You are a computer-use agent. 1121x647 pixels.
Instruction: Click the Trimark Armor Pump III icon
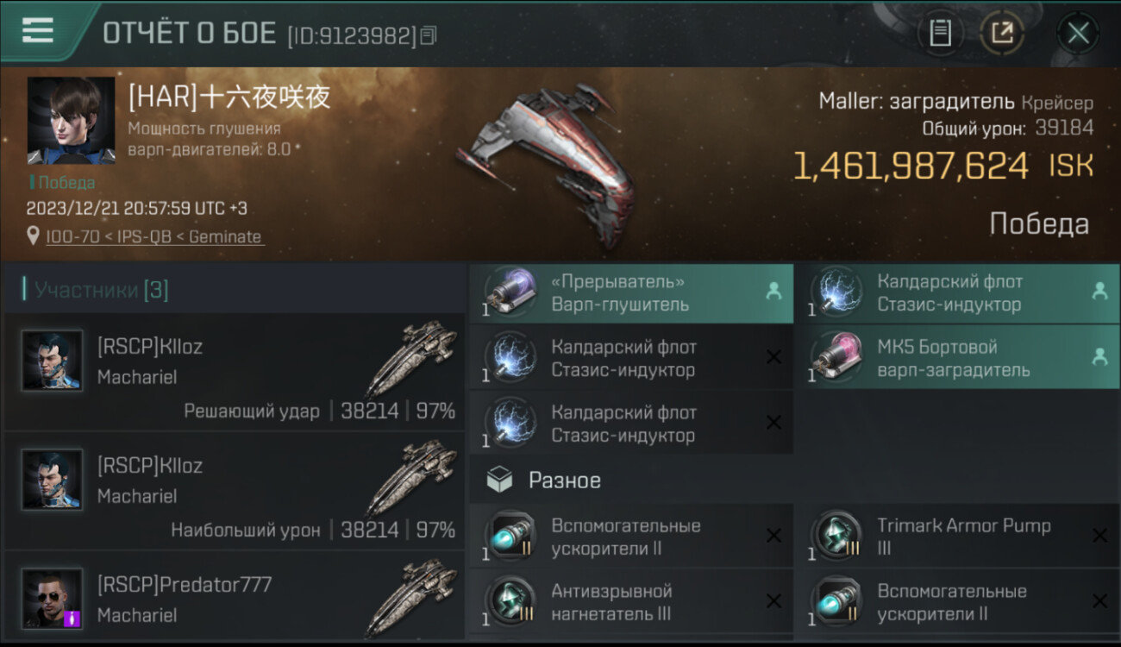click(x=836, y=536)
